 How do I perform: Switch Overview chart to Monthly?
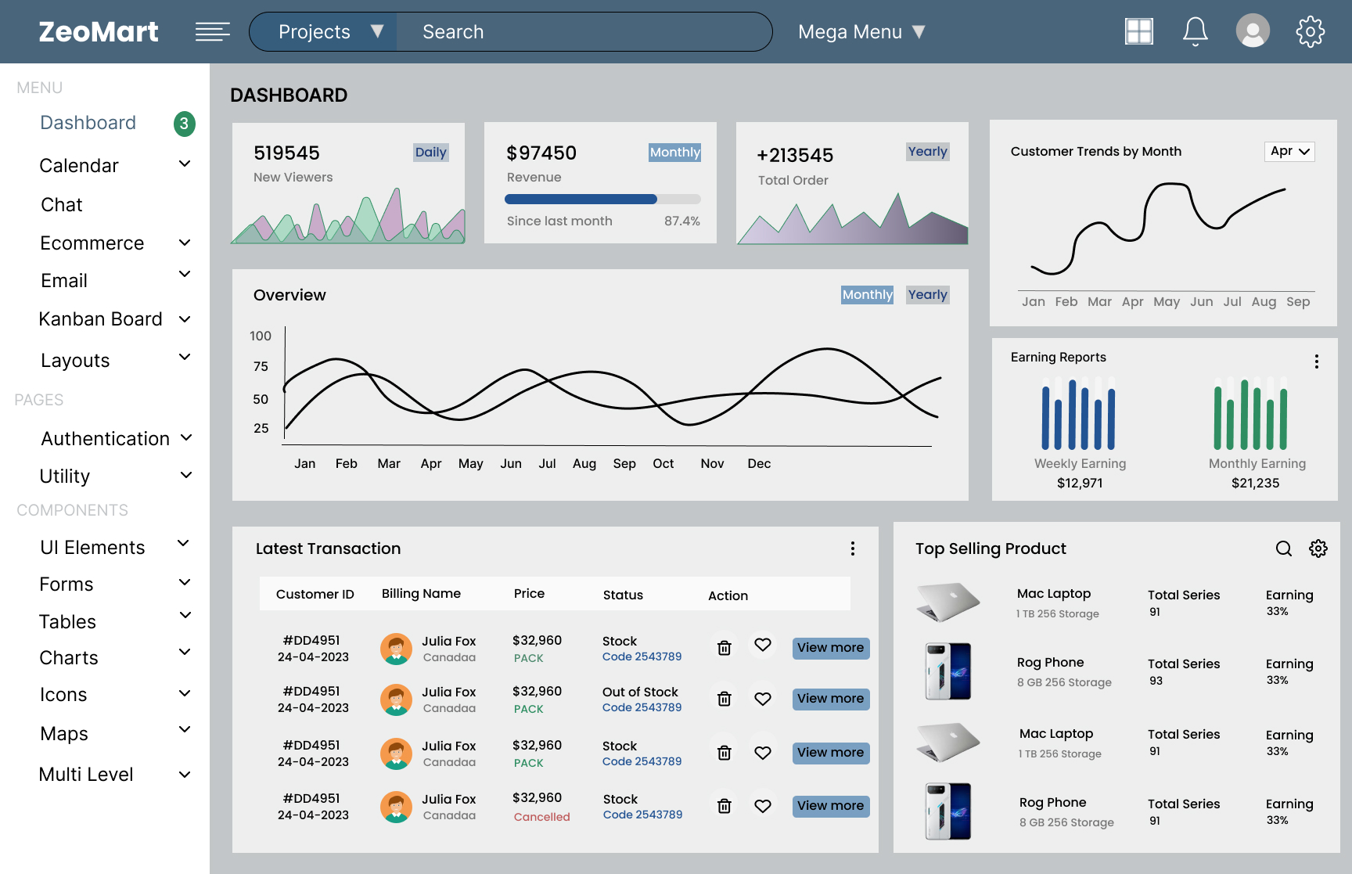coord(867,295)
